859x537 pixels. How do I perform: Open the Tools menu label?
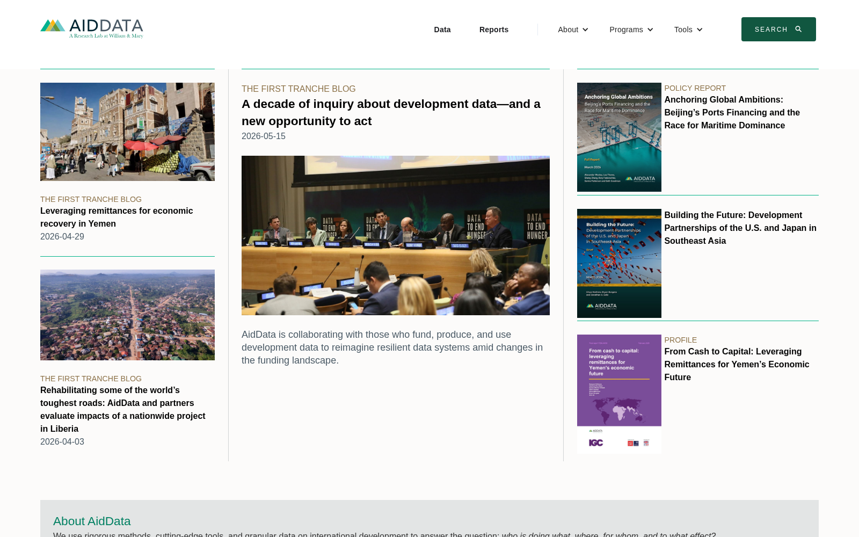point(683,30)
